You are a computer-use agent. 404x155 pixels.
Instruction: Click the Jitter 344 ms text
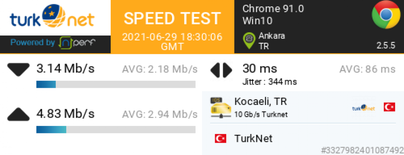(269, 81)
